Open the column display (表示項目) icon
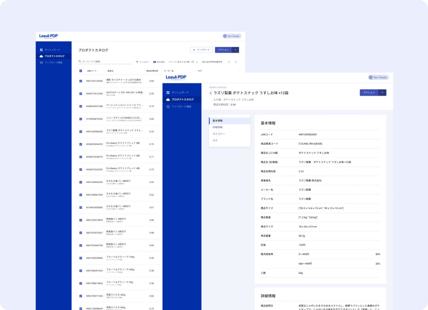 [x=155, y=62]
